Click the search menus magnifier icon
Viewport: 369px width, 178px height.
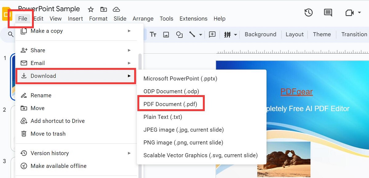[11, 34]
